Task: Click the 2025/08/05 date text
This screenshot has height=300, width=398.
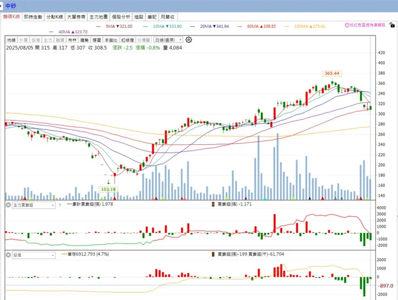Action: 19,48
